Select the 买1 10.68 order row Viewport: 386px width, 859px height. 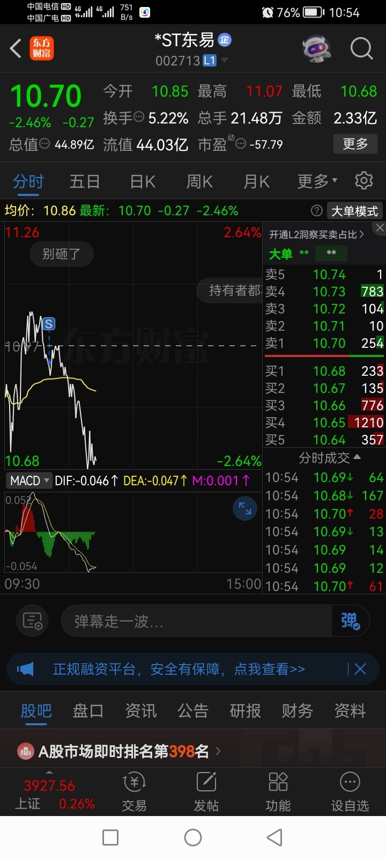[324, 371]
